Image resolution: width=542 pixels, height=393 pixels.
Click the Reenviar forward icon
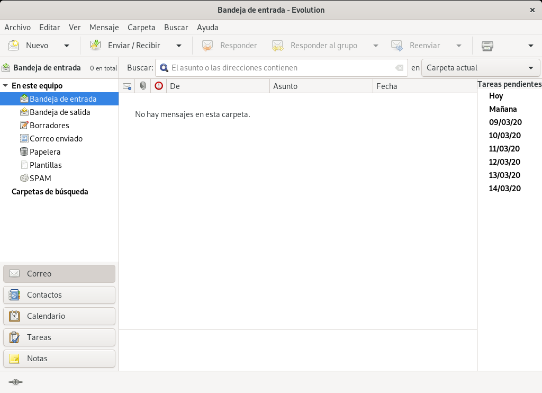click(x=396, y=46)
